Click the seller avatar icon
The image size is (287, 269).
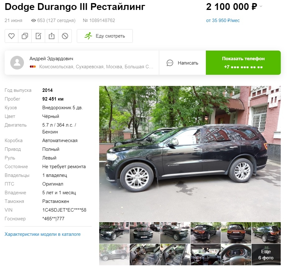[x=17, y=63]
